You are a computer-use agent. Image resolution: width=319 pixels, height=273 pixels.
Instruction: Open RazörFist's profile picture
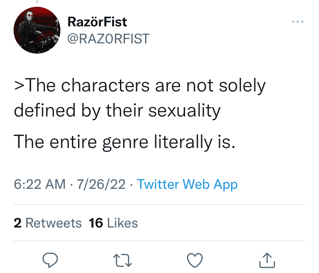37,30
